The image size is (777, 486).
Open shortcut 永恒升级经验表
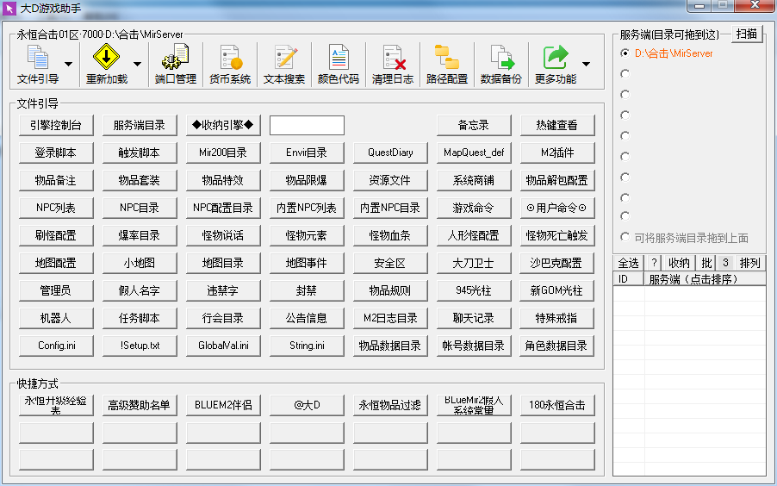[56, 405]
